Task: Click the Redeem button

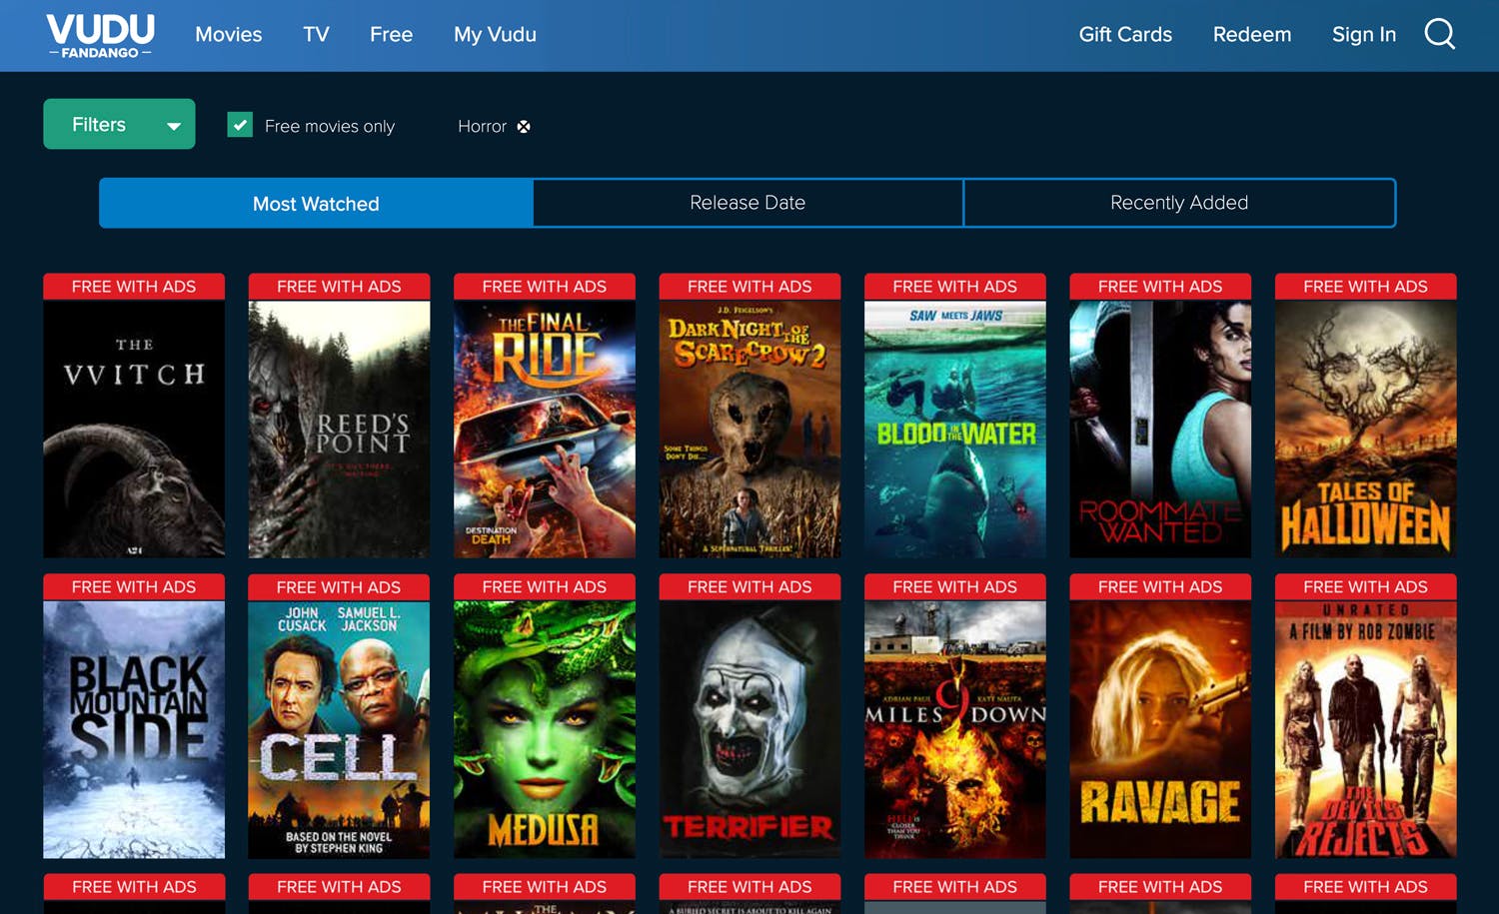Action: click(1252, 35)
